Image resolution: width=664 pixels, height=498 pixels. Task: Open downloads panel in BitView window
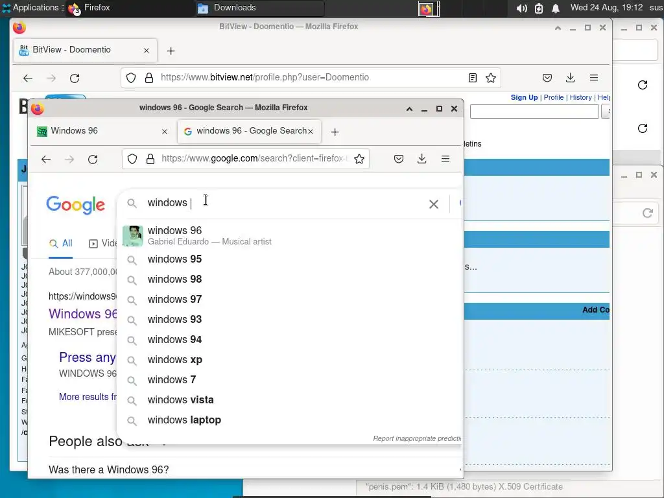[x=571, y=78]
